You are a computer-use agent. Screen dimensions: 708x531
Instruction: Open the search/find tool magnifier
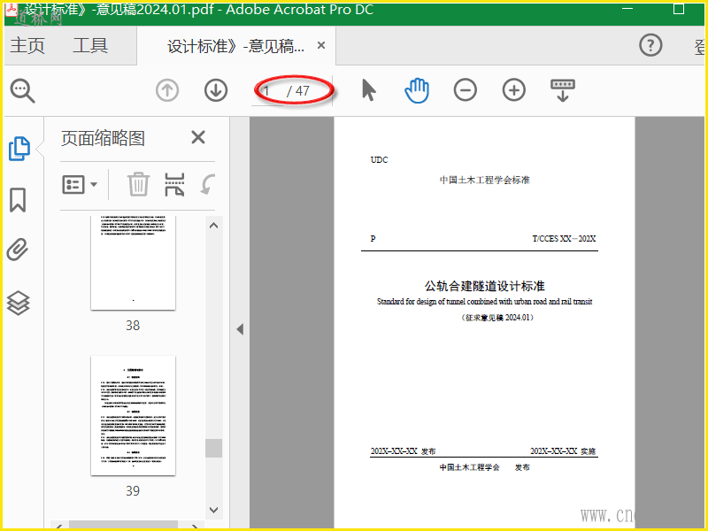[x=23, y=91]
